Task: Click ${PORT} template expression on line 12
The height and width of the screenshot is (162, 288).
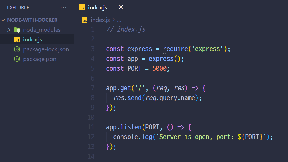Action: click(x=250, y=137)
